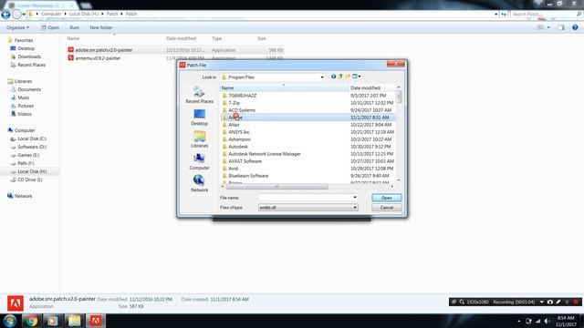Click the dialog go back icon
584x328 pixels.
pos(333,77)
